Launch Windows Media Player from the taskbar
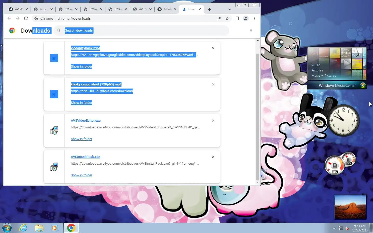 click(54, 228)
